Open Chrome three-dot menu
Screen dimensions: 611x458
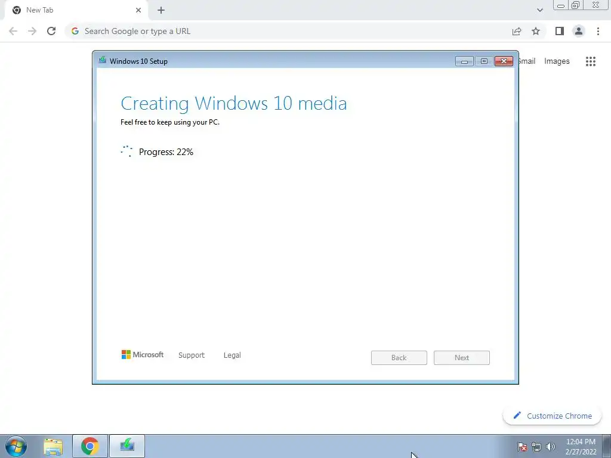coord(598,31)
